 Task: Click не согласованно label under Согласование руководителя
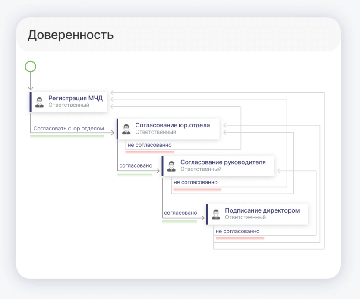click(195, 182)
